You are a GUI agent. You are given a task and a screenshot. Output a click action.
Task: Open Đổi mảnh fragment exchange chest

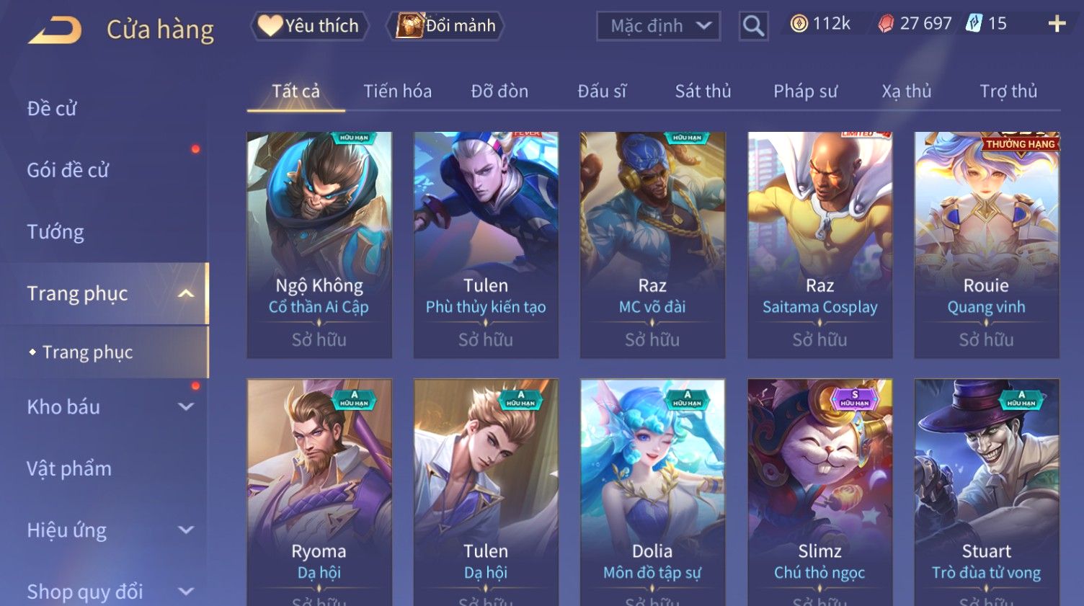coord(445,26)
